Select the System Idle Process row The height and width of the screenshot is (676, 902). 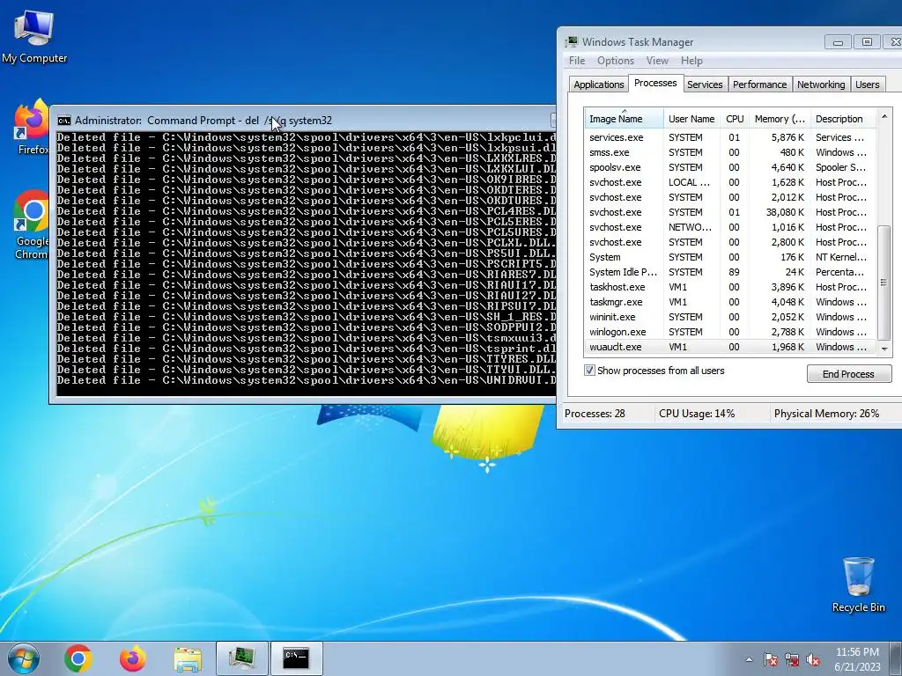click(729, 272)
